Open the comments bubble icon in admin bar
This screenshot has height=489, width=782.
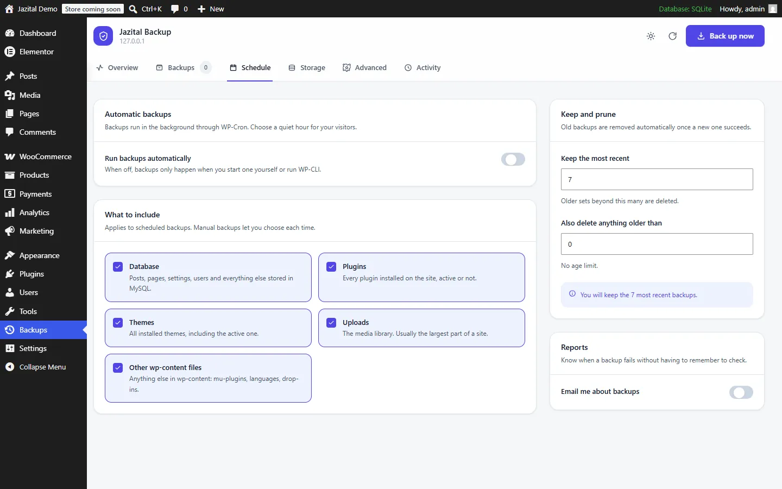tap(175, 9)
